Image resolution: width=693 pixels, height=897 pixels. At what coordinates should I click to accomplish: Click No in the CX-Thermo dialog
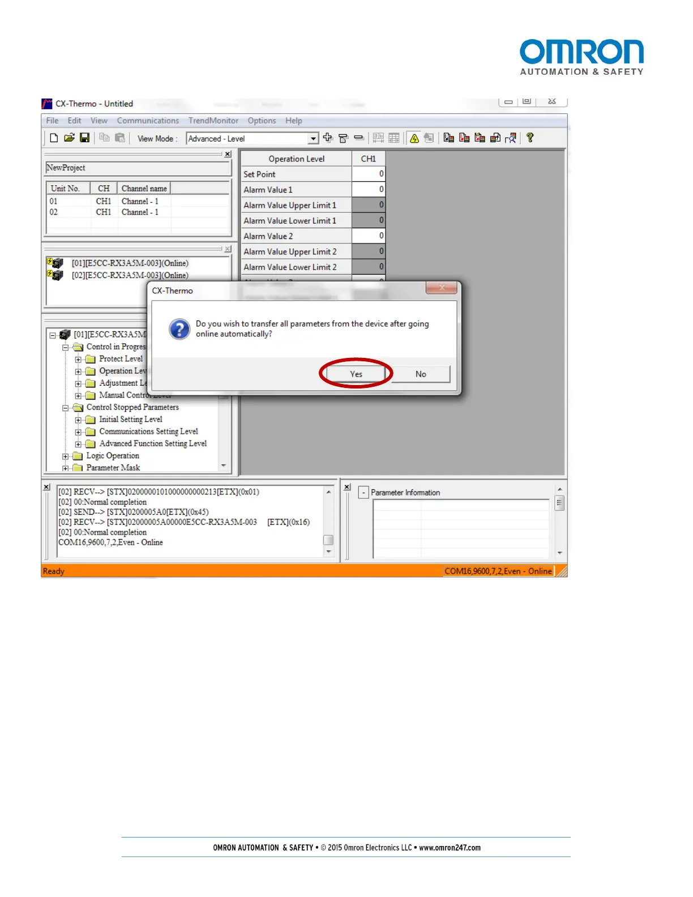(421, 374)
